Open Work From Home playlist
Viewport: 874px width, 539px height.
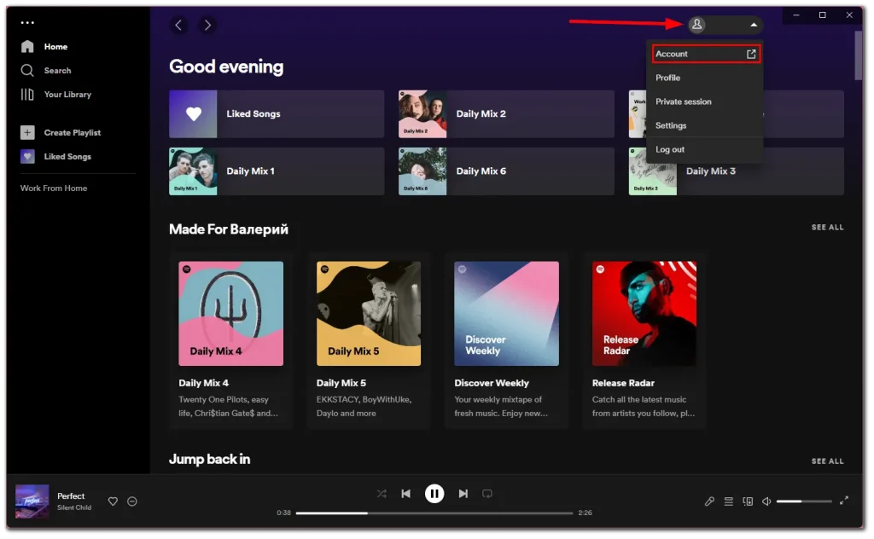pos(54,188)
